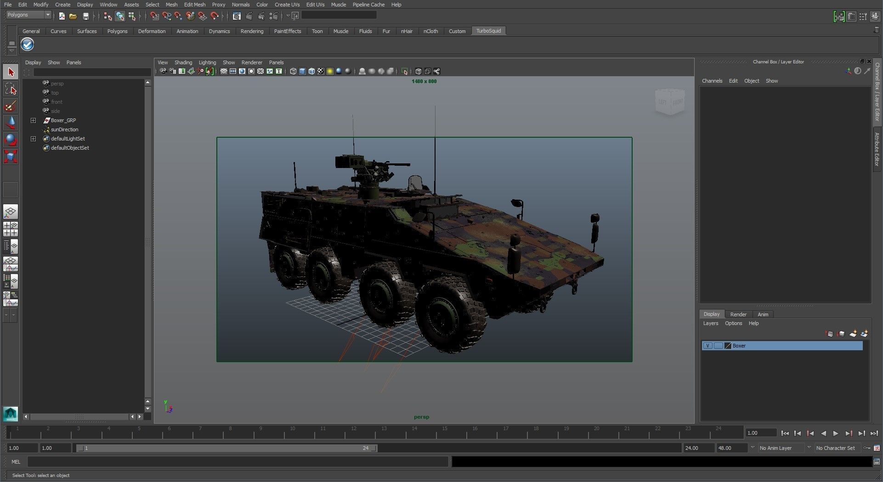Open Render Settings from the status line
The image size is (883, 482).
pos(274,16)
